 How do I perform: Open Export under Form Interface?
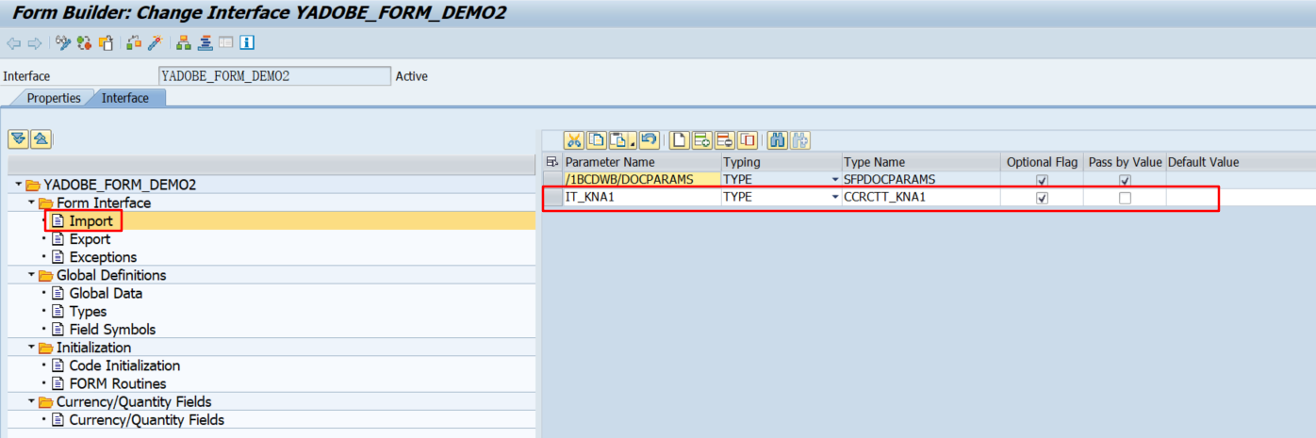pyautogui.click(x=90, y=239)
